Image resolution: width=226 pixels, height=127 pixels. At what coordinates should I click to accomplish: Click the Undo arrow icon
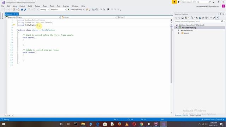pyautogui.click(x=29, y=10)
